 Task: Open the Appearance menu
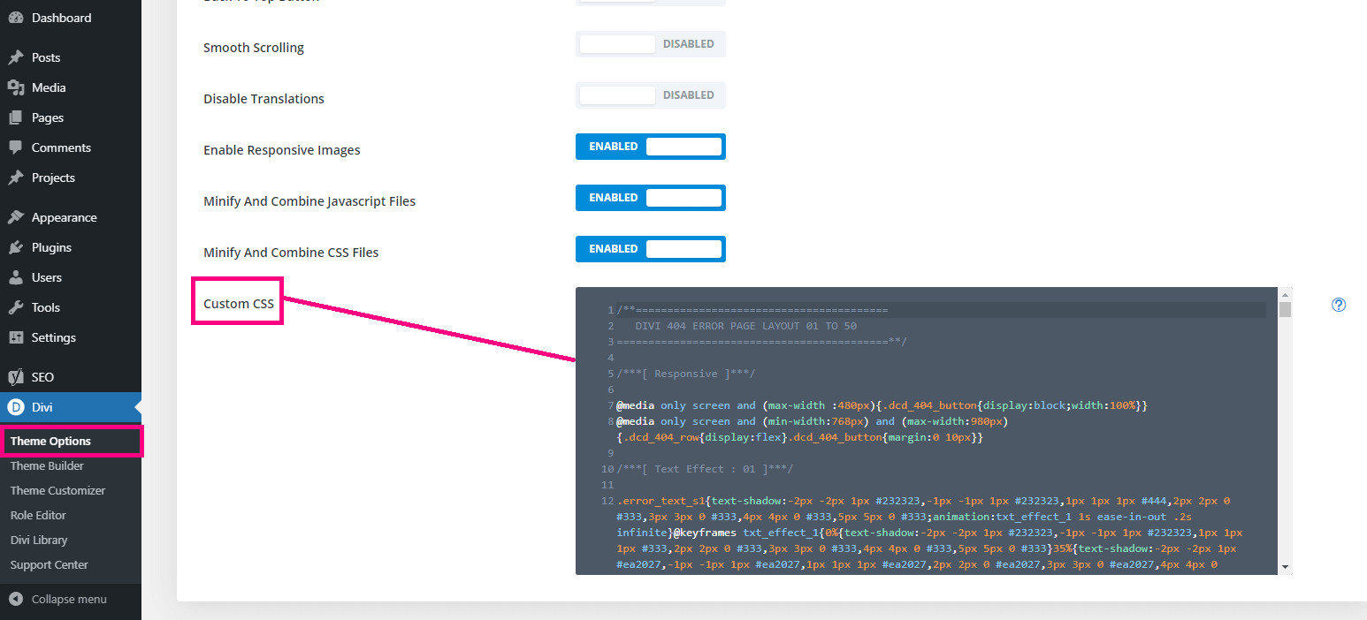[64, 217]
